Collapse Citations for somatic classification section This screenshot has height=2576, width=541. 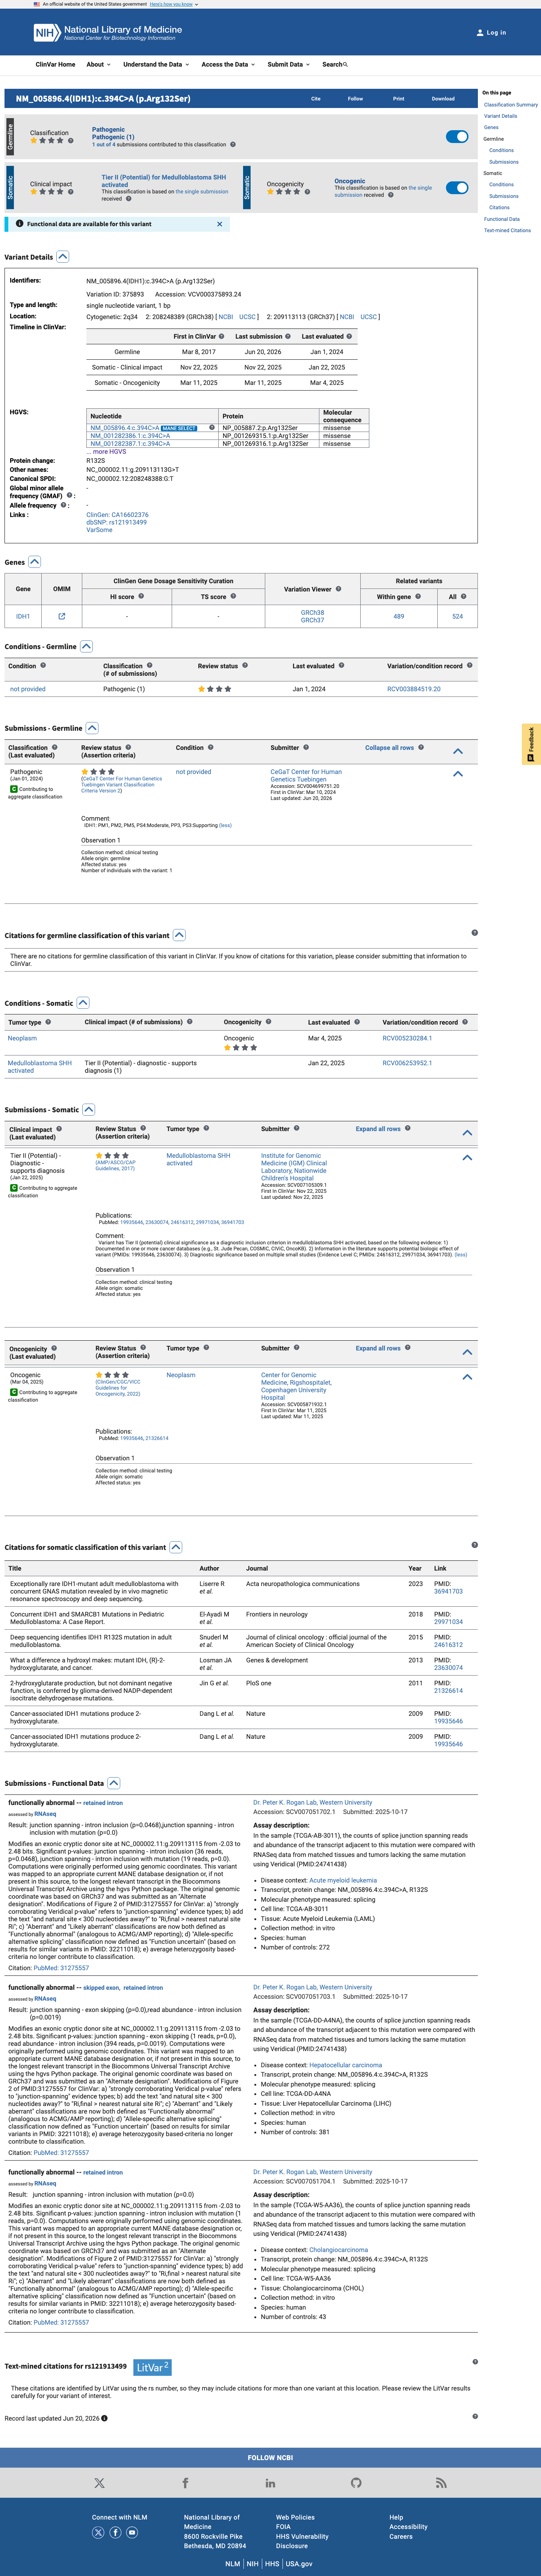(x=176, y=1547)
